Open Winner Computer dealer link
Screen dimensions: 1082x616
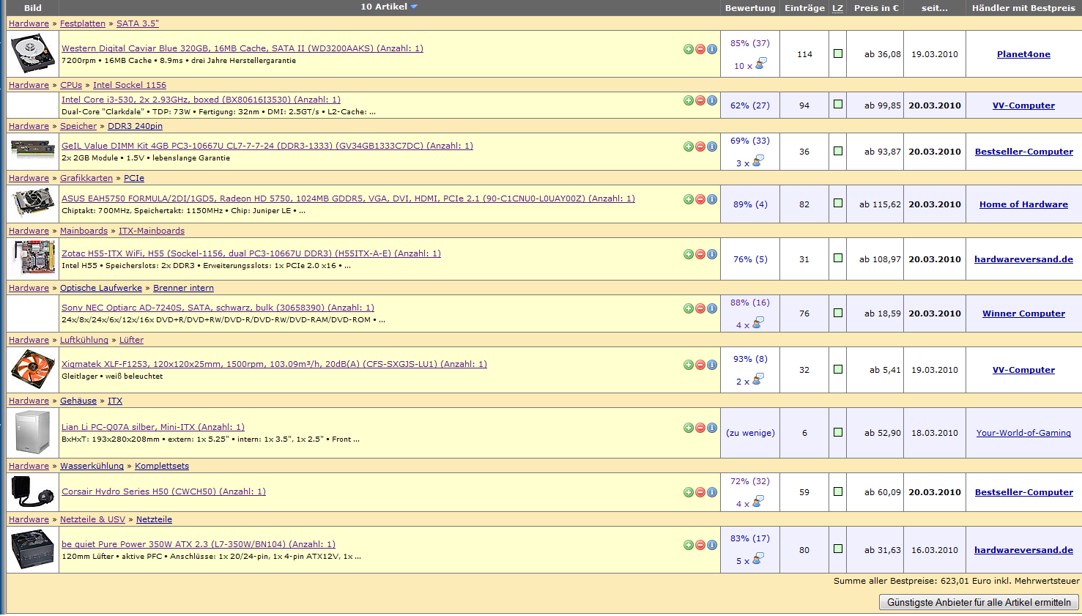(1023, 313)
